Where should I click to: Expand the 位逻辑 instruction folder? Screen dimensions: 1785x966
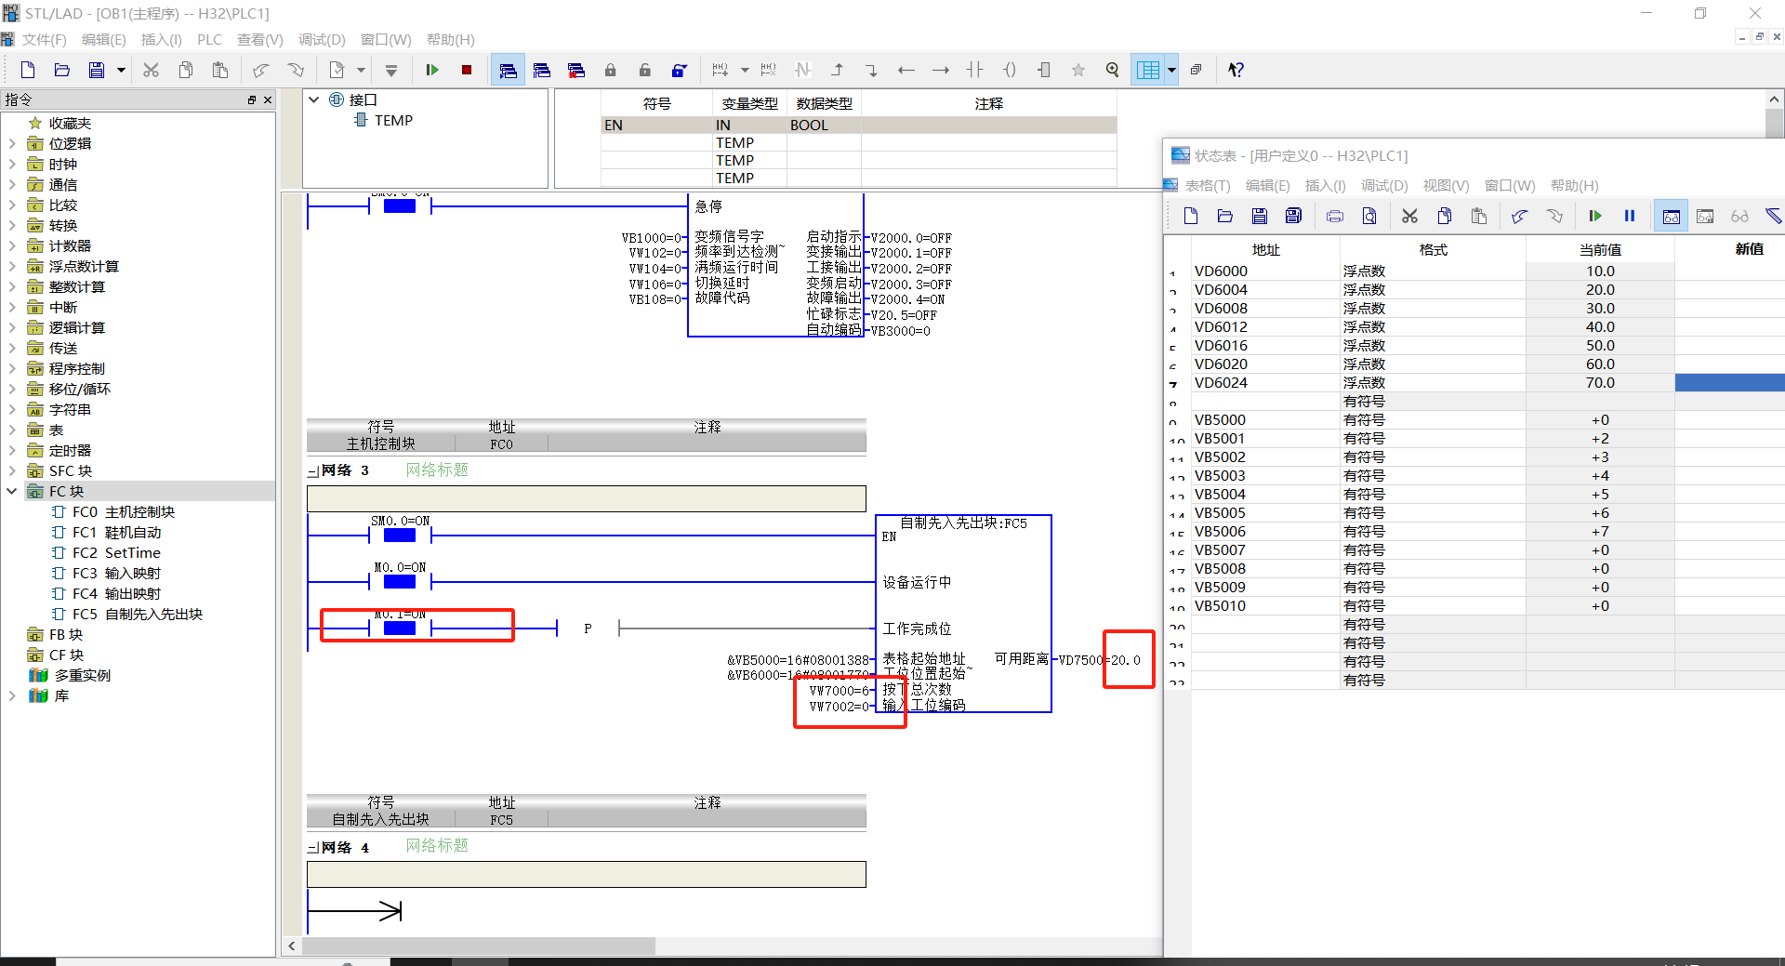pyautogui.click(x=12, y=143)
